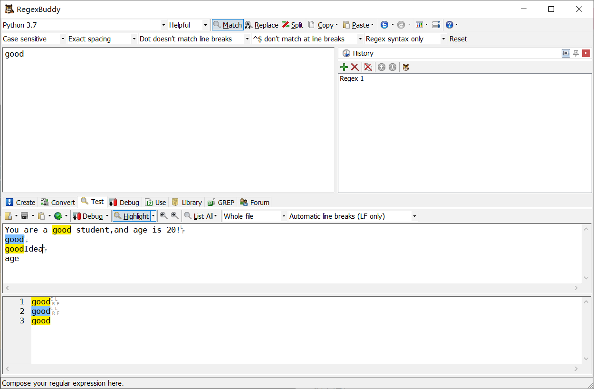
Task: Select the Test tab
Action: pos(92,202)
